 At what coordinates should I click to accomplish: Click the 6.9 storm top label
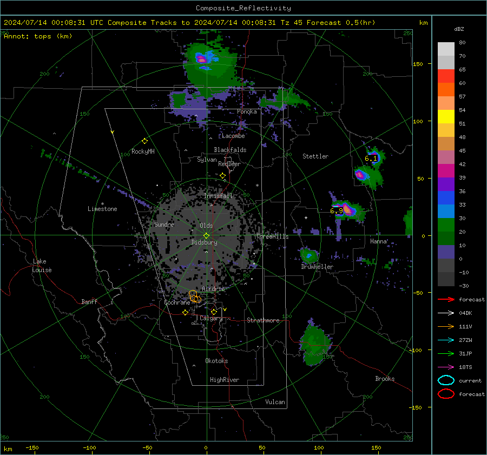point(337,211)
